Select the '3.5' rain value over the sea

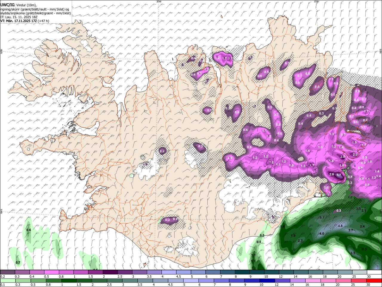point(353,253)
